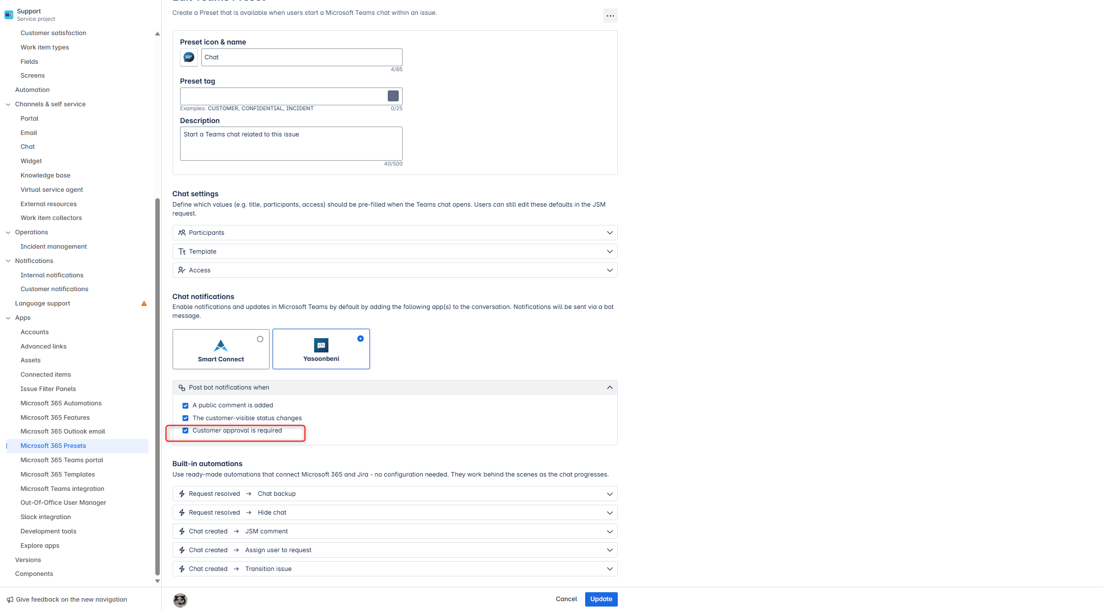
Task: Open the three-dots more options menu
Action: click(610, 16)
